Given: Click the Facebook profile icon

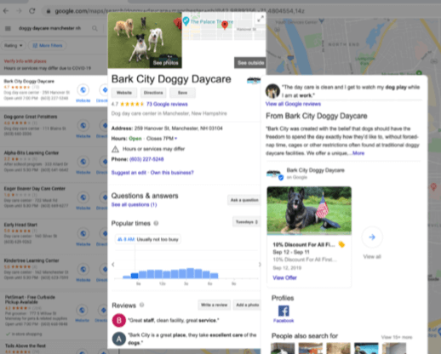Looking at the screenshot, I should coord(283,311).
